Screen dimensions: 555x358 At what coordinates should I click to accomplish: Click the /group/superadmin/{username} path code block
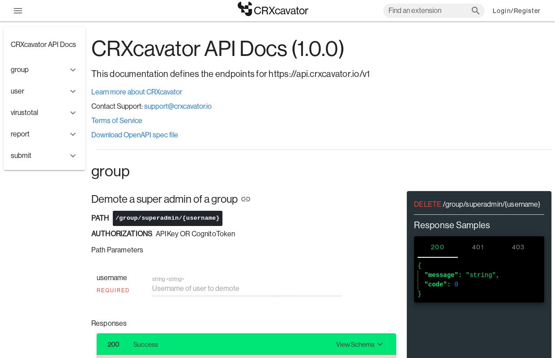[x=167, y=218]
